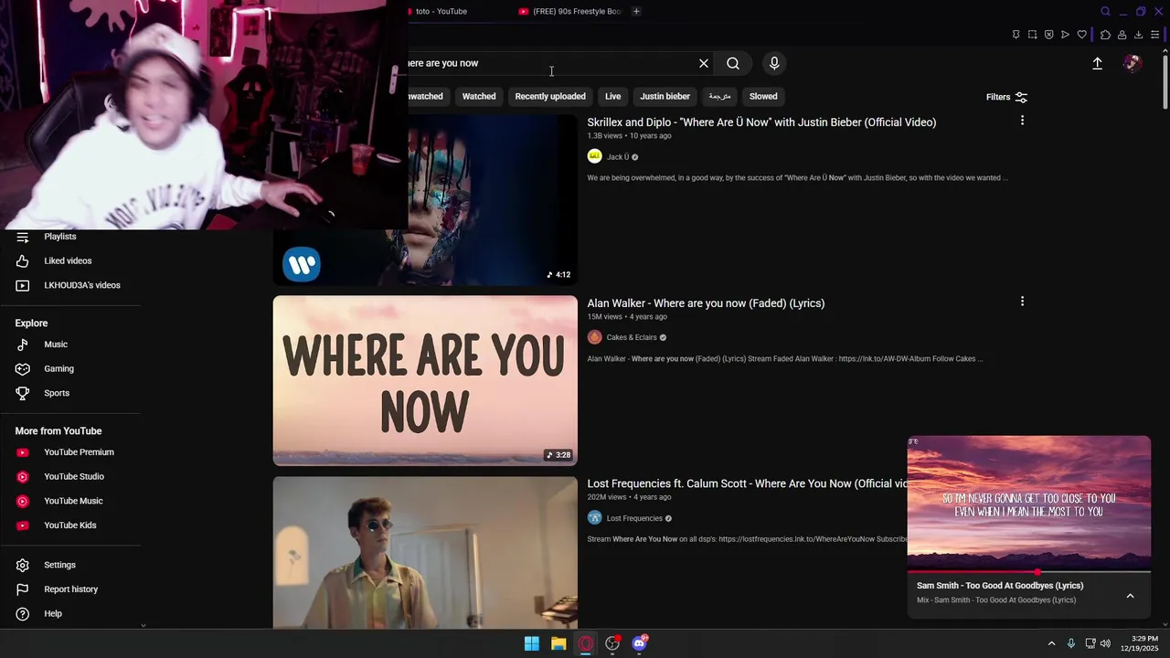Select the Recently uploaded filter chip

pos(550,96)
